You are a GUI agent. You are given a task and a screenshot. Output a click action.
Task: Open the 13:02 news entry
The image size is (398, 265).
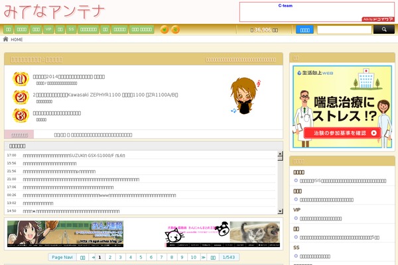click(x=38, y=203)
